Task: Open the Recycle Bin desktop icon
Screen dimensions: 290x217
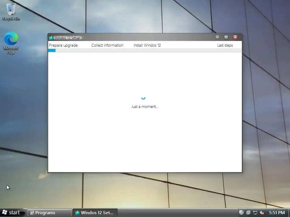Action: [x=11, y=11]
